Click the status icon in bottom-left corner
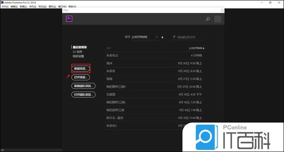 pyautogui.click(x=2, y=150)
